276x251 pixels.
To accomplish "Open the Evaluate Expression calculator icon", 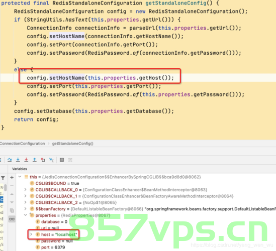I will [62, 160].
